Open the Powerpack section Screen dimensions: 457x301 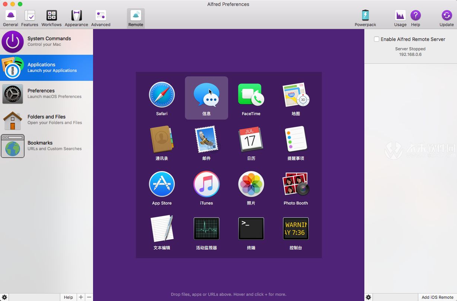tap(365, 18)
